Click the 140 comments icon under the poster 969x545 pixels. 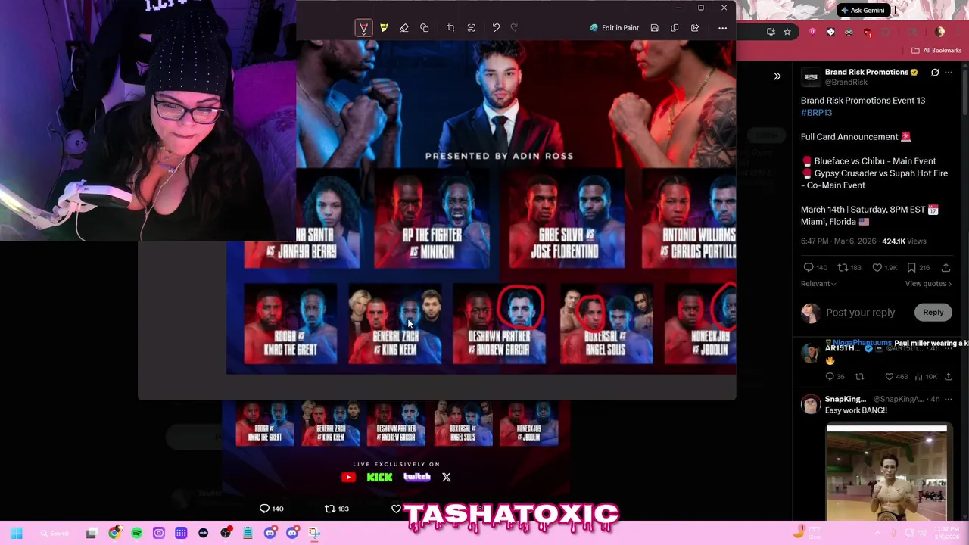(x=271, y=509)
